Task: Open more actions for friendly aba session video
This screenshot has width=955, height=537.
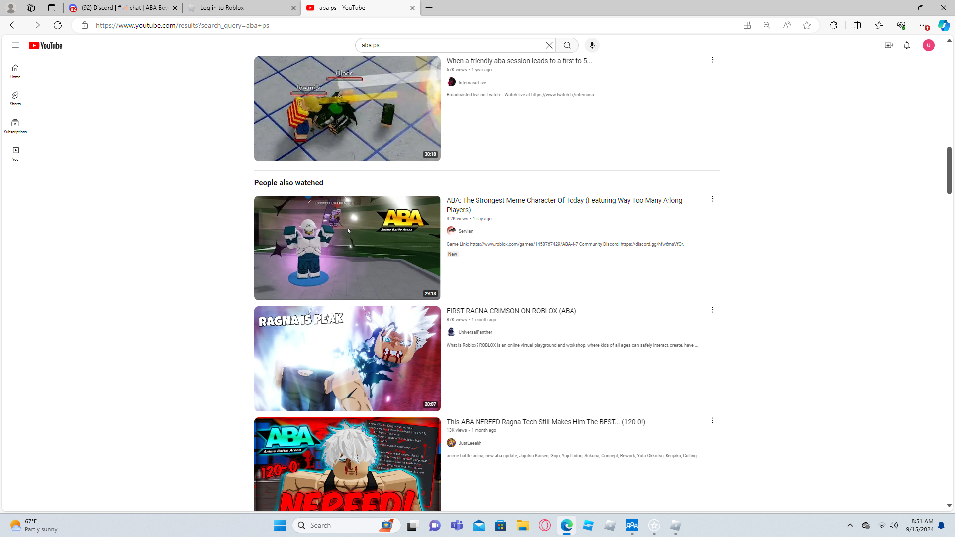Action: pyautogui.click(x=713, y=60)
